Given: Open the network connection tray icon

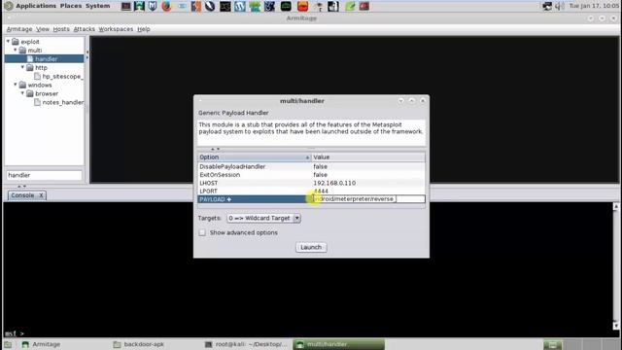Looking at the screenshot, I should tap(547, 6).
